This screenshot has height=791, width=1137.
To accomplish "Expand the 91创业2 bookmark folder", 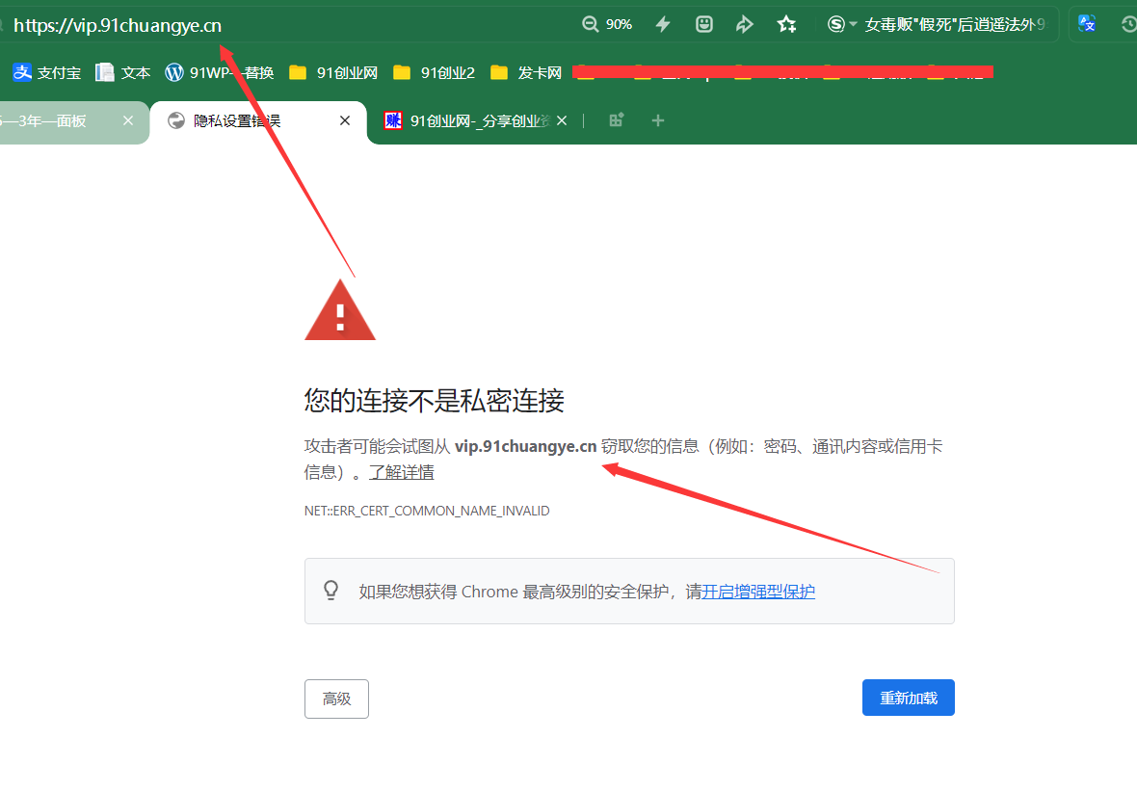I will pos(435,72).
